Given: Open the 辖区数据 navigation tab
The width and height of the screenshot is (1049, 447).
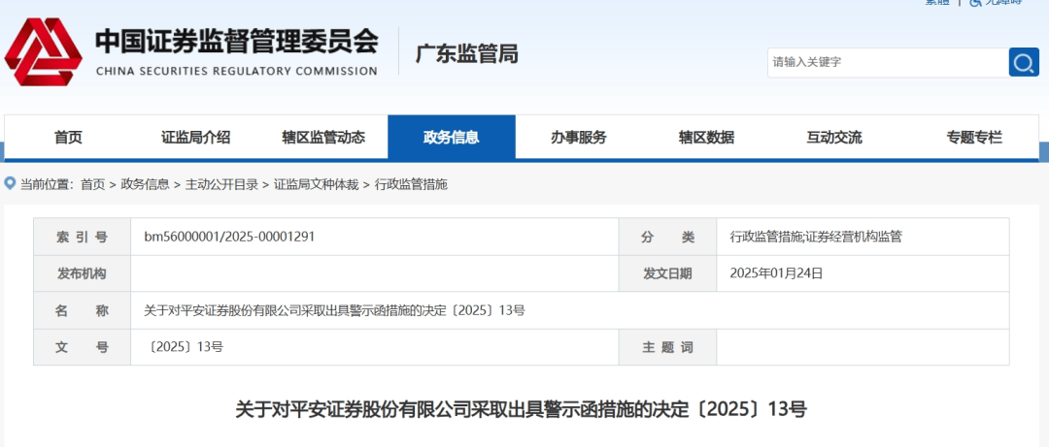Looking at the screenshot, I should click(x=706, y=138).
